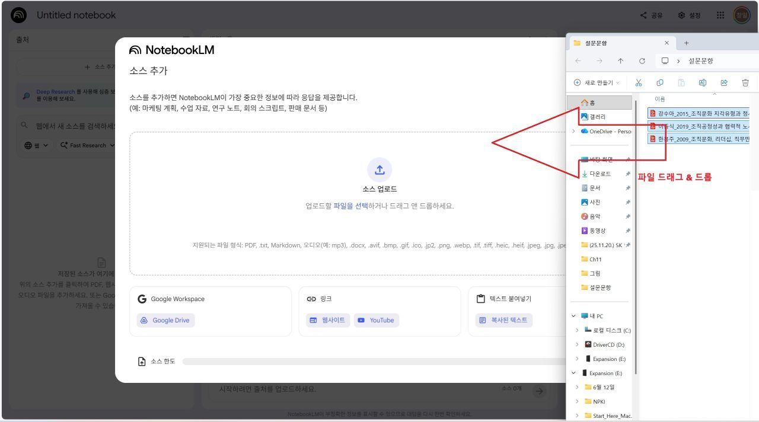The height and width of the screenshot is (422, 759).
Task: Click the Paste icon in Explorer toolbar
Action: [681, 83]
